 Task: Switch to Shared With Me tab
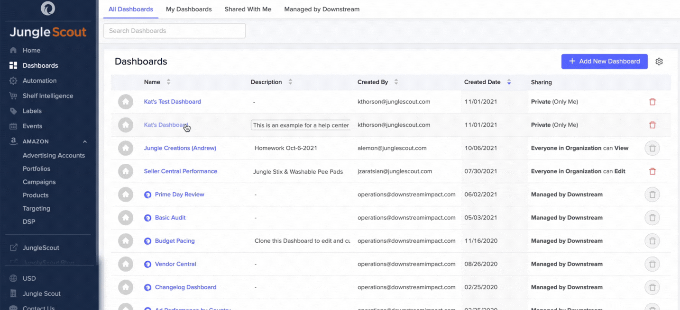[248, 9]
